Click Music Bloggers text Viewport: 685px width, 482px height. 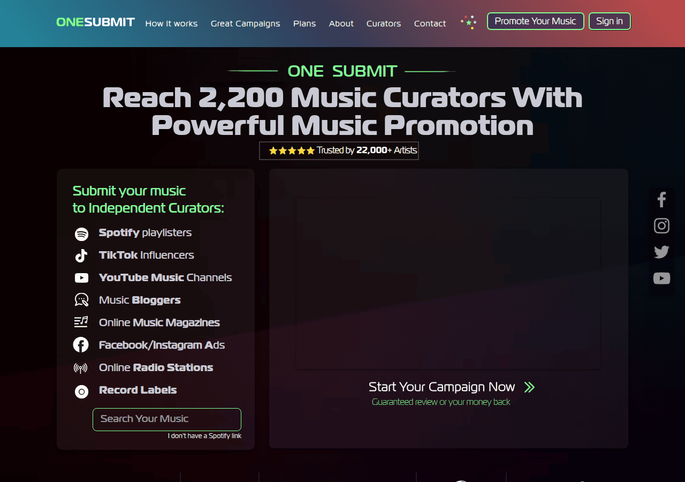(140, 300)
